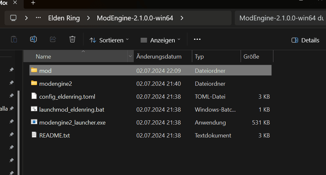326x175 pixels.
Task: Click ModEngine-2.1.0.0-win64 breadcrumb
Action: pyautogui.click(x=135, y=18)
